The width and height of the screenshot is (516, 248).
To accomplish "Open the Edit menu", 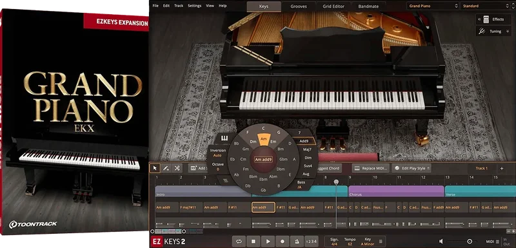I will coord(166,6).
